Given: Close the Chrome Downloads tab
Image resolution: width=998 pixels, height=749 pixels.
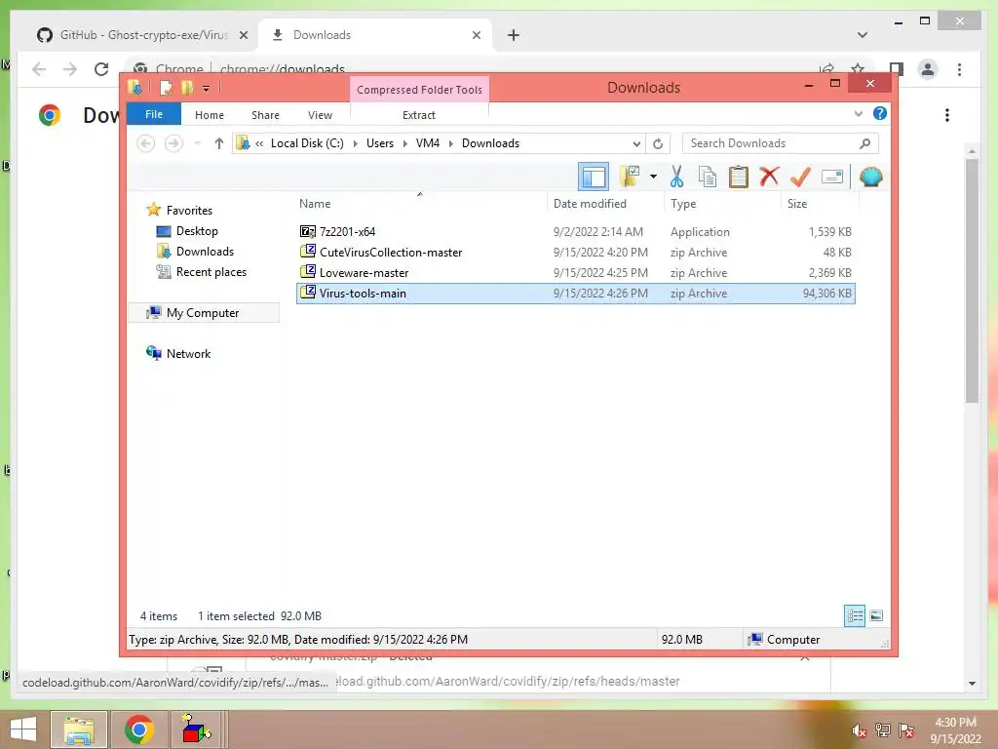Looking at the screenshot, I should pos(476,35).
